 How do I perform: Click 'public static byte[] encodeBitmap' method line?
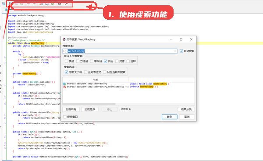47,132
